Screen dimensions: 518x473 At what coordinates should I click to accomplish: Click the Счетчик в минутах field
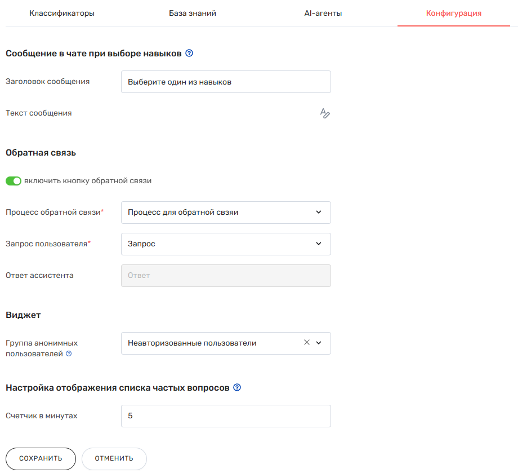coord(226,415)
